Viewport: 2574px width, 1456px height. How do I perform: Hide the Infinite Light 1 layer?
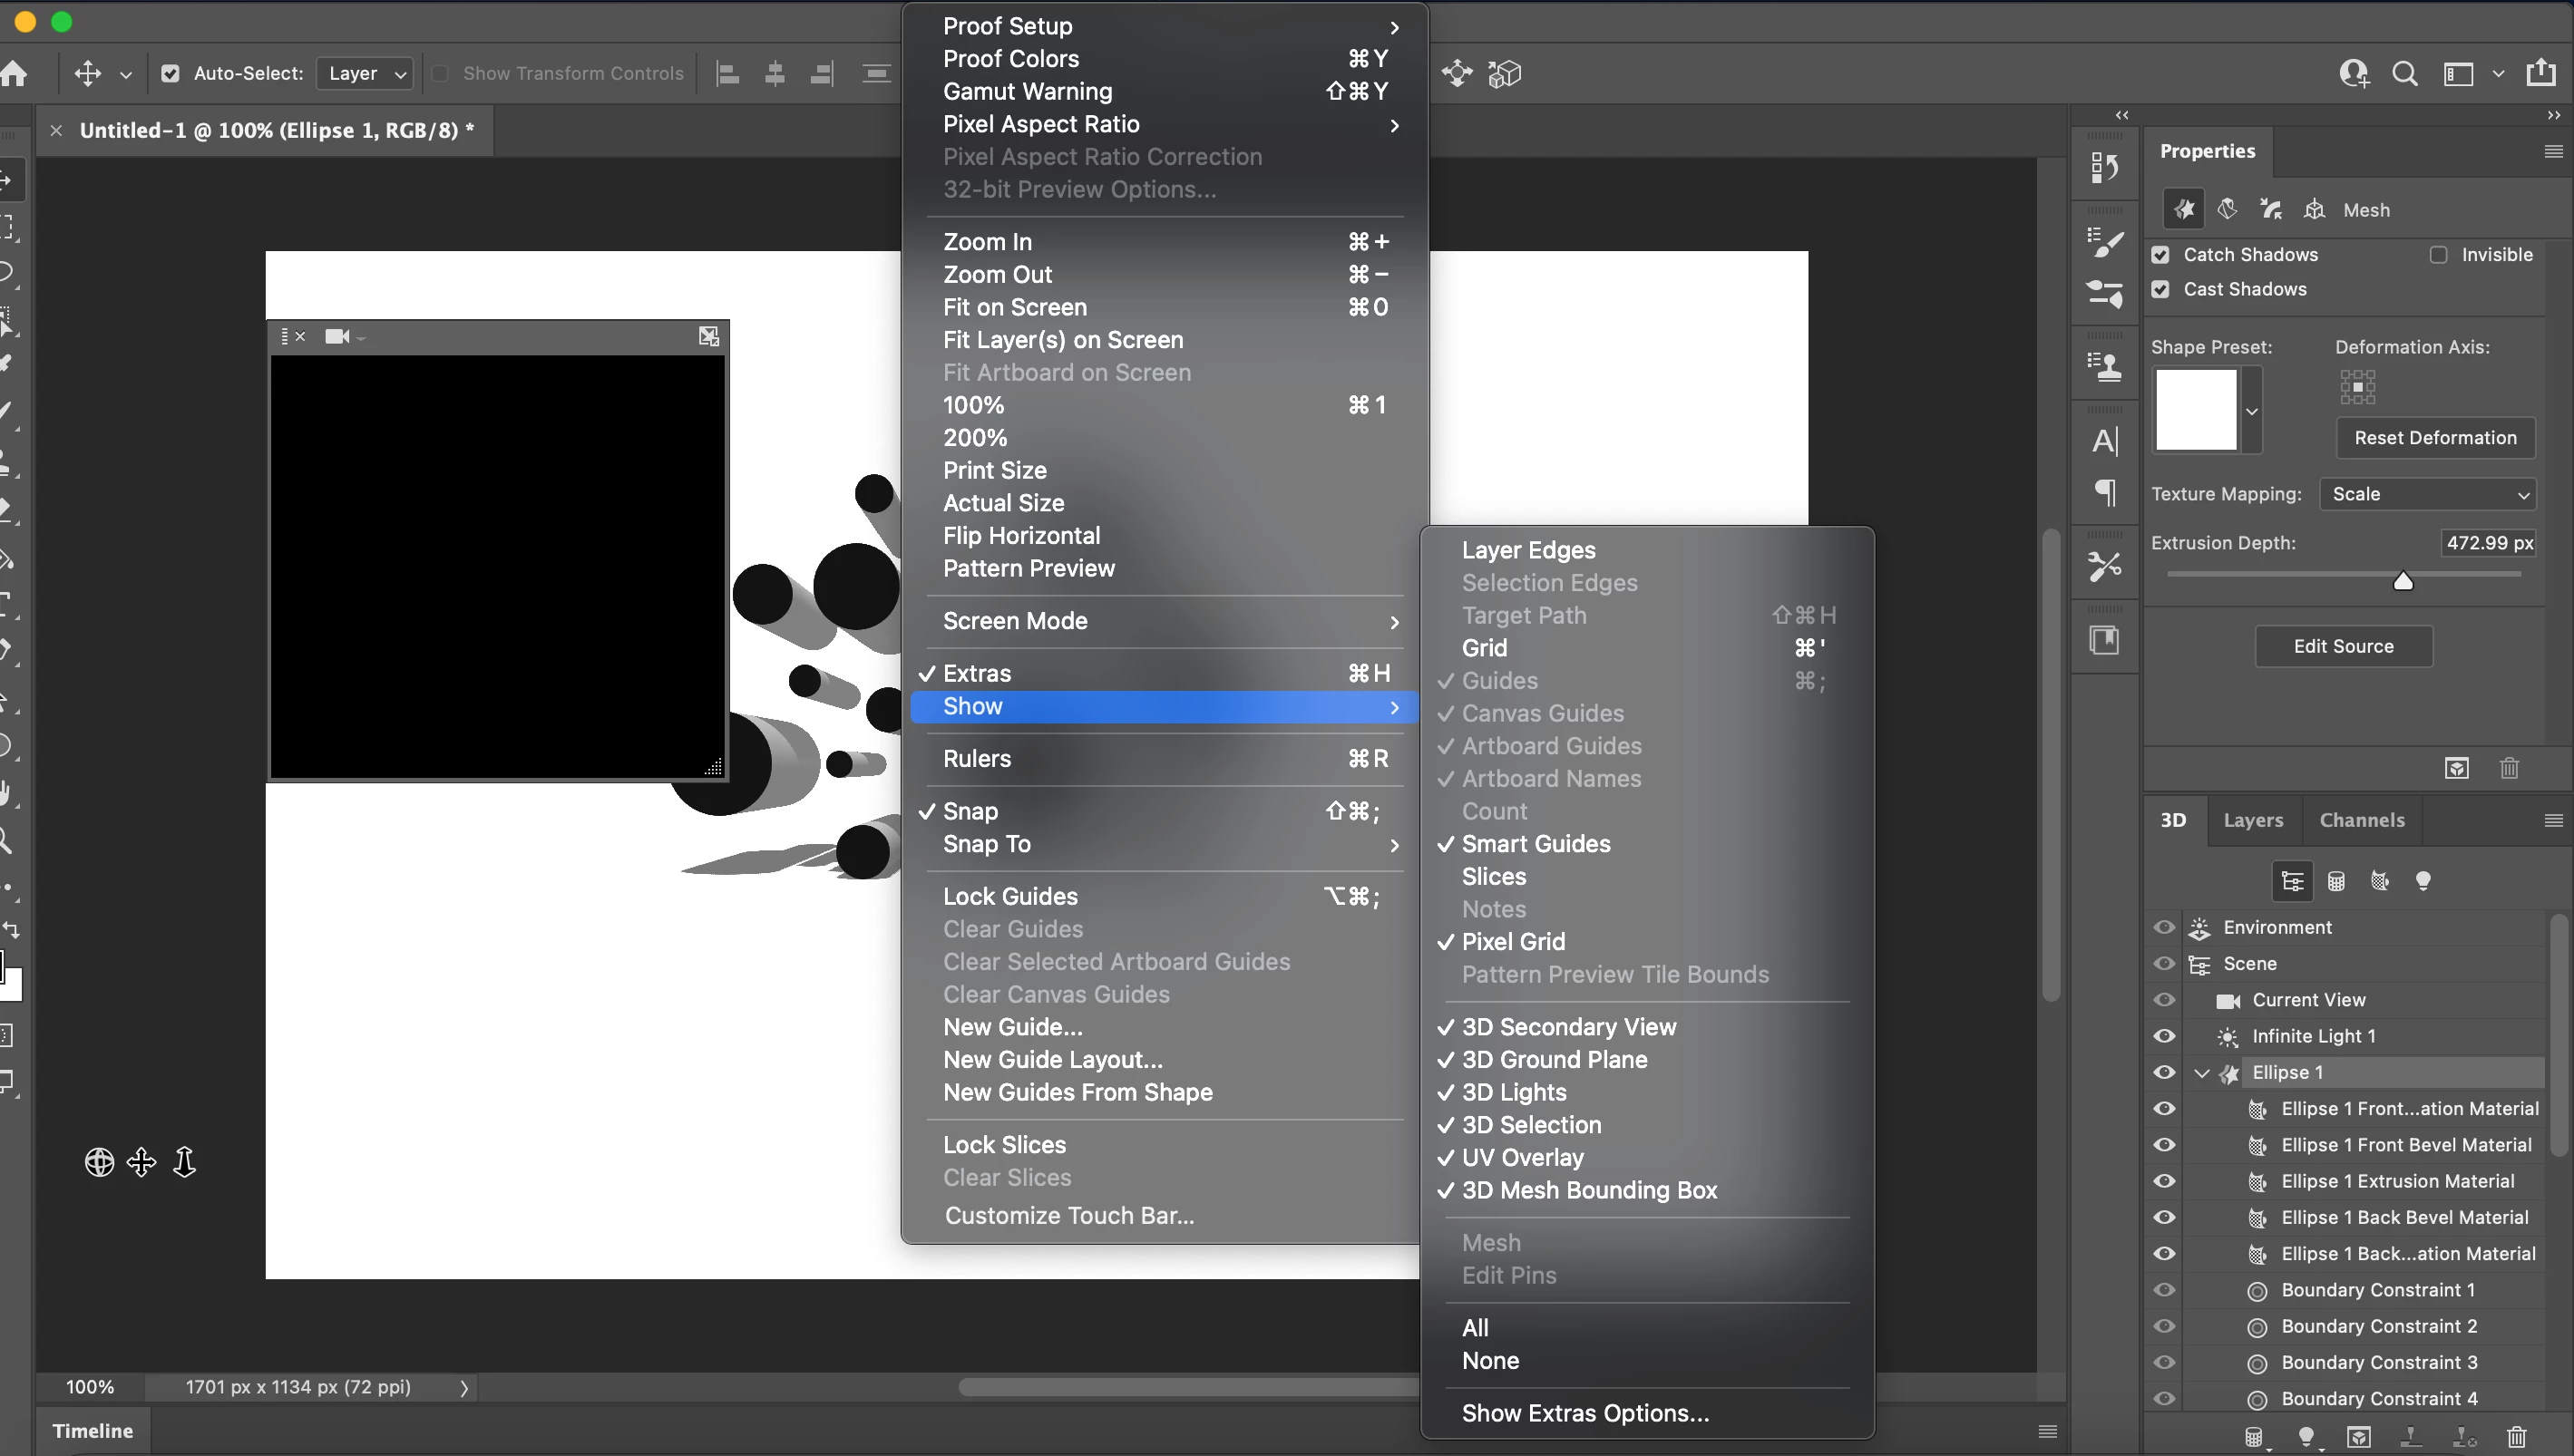pyautogui.click(x=2164, y=1036)
